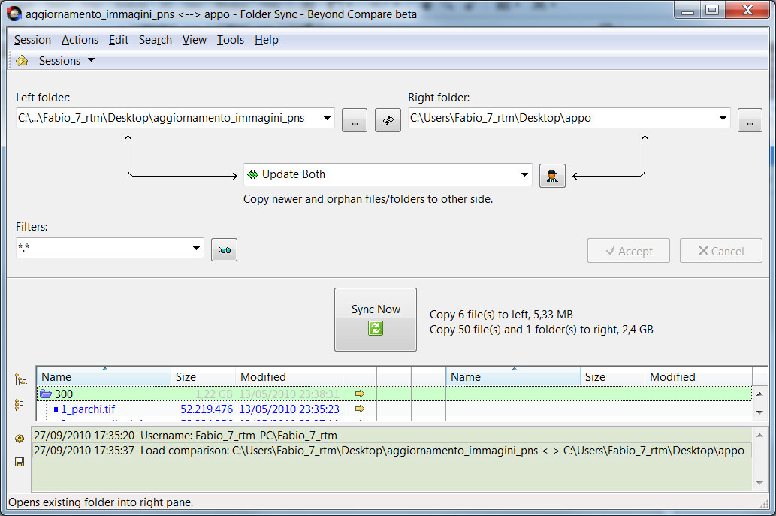Open the Filters dropdown list
The width and height of the screenshot is (776, 516).
point(196,248)
